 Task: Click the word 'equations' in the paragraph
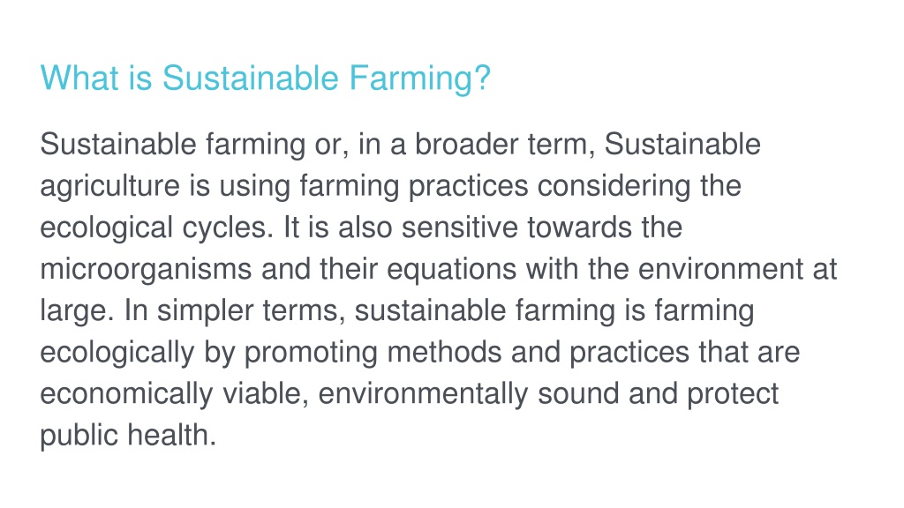451,270
